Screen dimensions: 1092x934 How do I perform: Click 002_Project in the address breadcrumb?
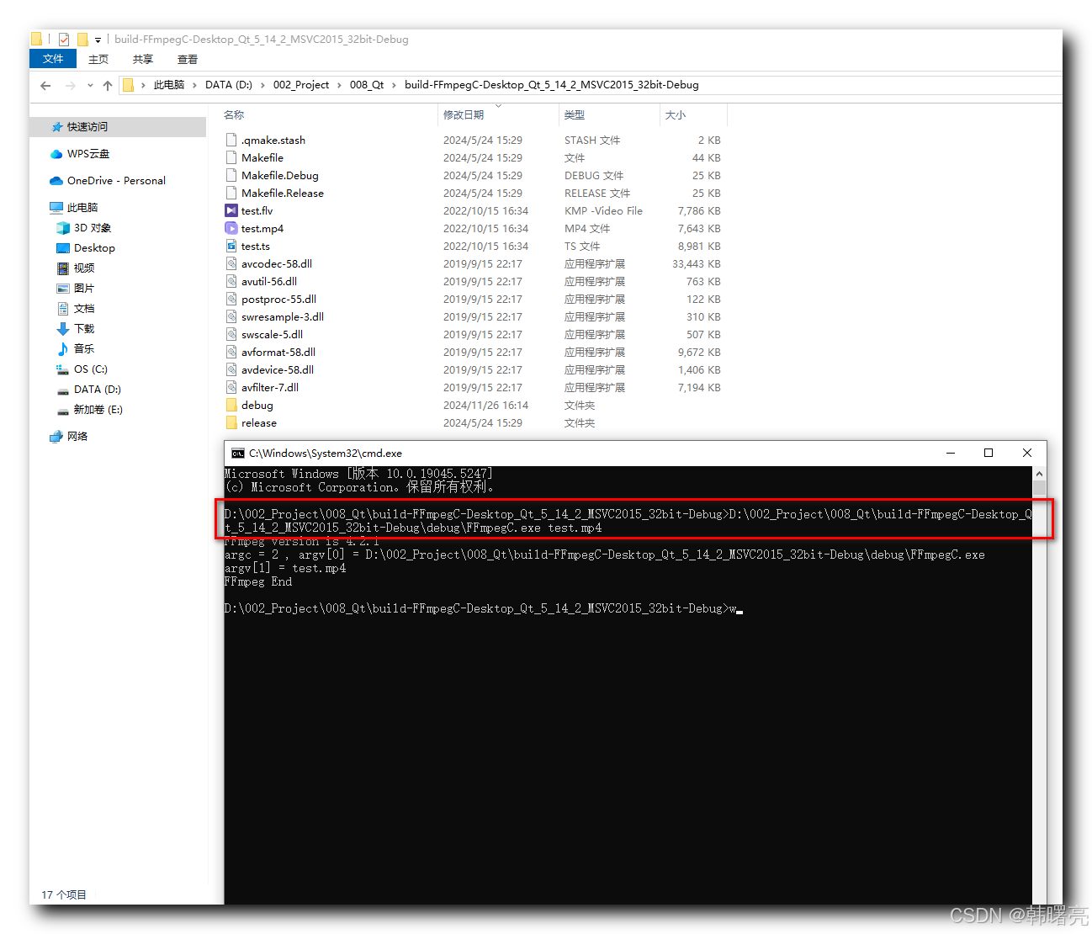[x=301, y=85]
